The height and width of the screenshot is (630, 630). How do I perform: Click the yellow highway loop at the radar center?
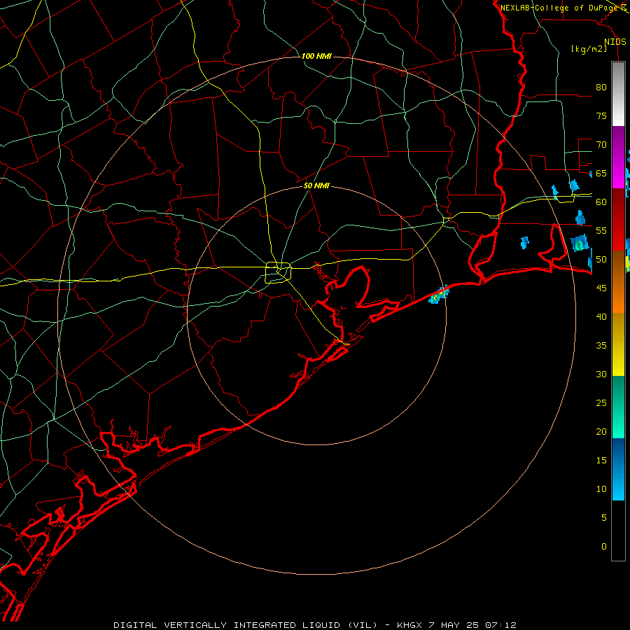pos(279,272)
